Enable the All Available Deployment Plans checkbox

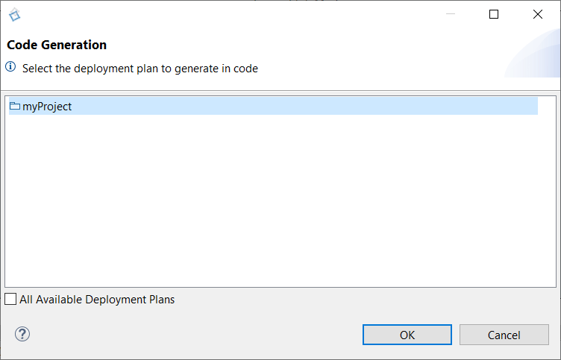coord(10,299)
